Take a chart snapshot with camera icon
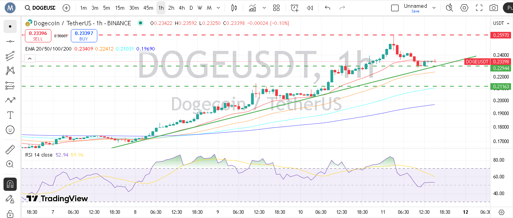Viewport: 513px width, 218px height. 494,8
